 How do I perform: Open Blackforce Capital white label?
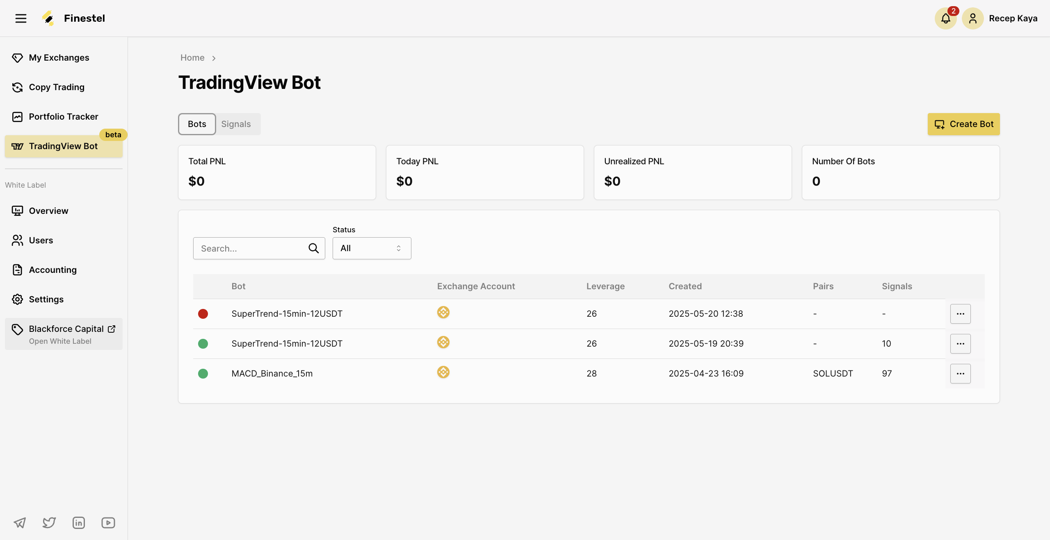coord(66,329)
